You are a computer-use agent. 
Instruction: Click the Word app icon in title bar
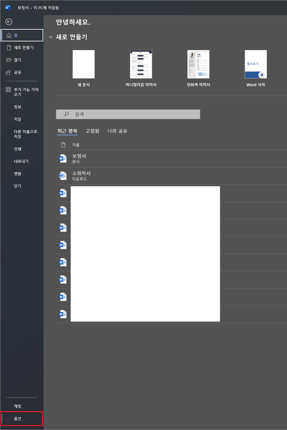(8, 8)
